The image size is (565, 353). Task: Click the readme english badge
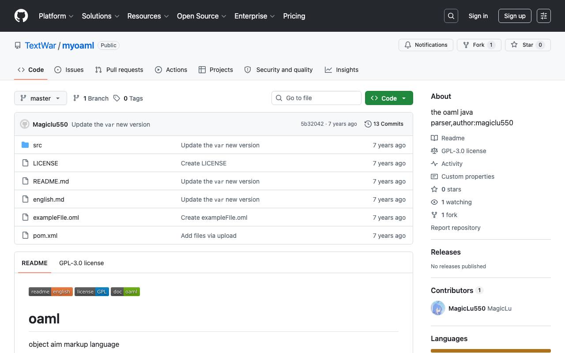[x=51, y=292]
